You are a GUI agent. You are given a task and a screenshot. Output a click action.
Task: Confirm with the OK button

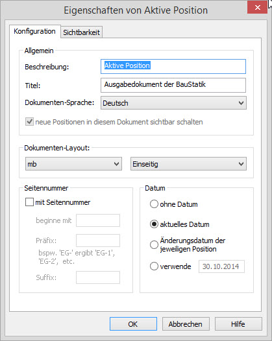(133, 323)
